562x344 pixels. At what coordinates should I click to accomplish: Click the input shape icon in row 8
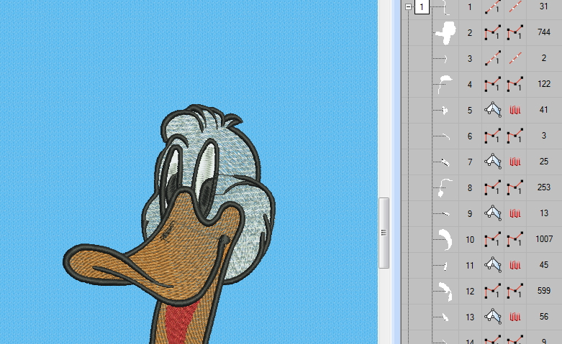coord(493,187)
